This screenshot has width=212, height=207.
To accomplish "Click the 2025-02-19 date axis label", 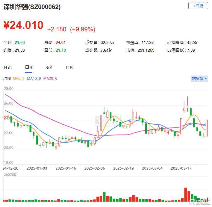I will (x=123, y=168).
